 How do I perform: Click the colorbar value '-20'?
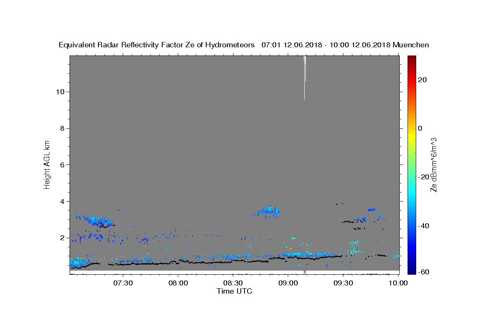pyautogui.click(x=424, y=177)
